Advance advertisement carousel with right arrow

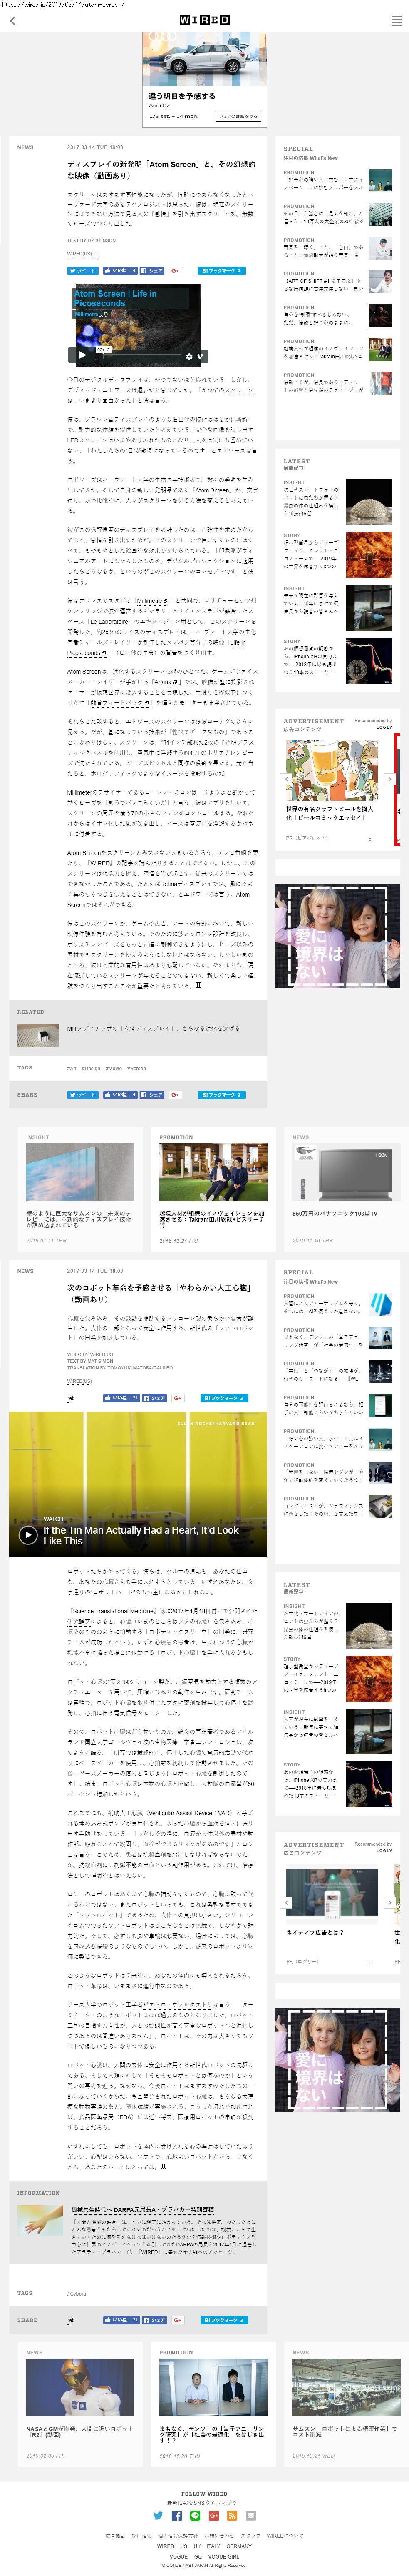[389, 779]
